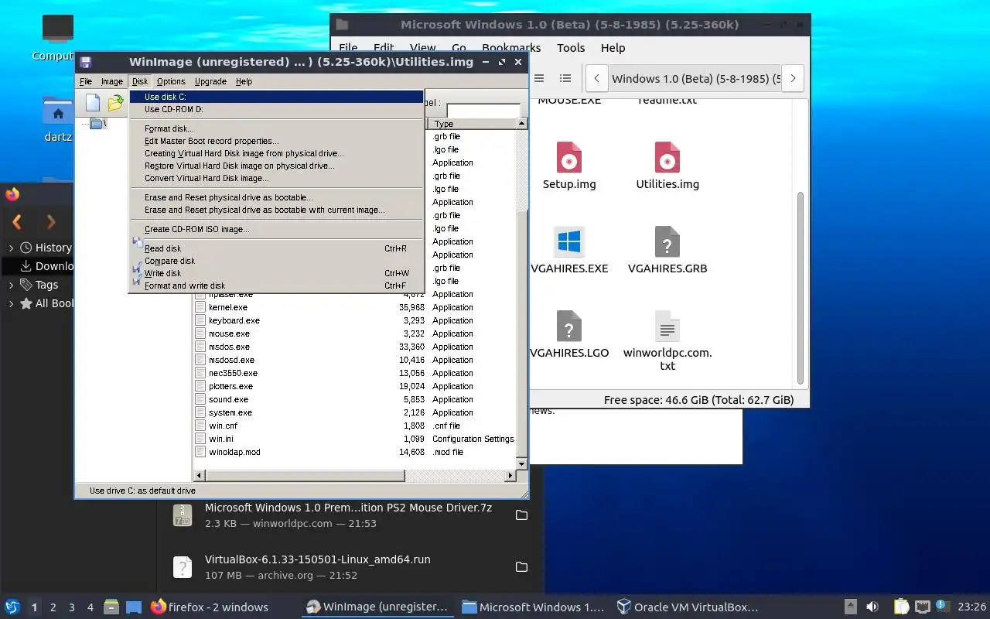This screenshot has width=990, height=619.
Task: Click the New image toolbar icon in WinImage
Action: (93, 103)
